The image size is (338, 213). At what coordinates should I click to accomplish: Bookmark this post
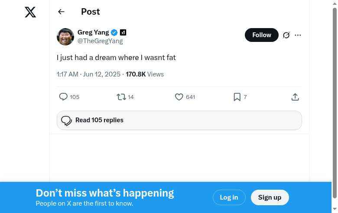point(237,97)
